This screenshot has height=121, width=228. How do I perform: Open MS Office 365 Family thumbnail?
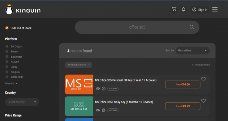[79, 106]
